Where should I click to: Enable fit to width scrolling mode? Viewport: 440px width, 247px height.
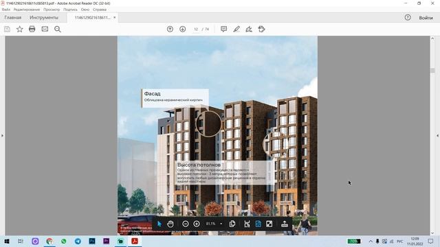(247, 224)
